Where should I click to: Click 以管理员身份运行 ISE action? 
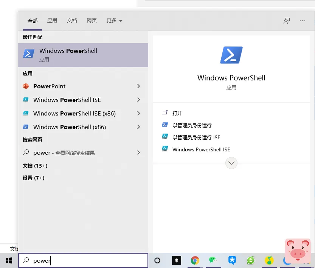(196, 137)
